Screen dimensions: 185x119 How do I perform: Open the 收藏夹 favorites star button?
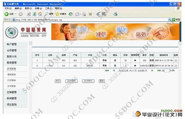(x=61, y=14)
